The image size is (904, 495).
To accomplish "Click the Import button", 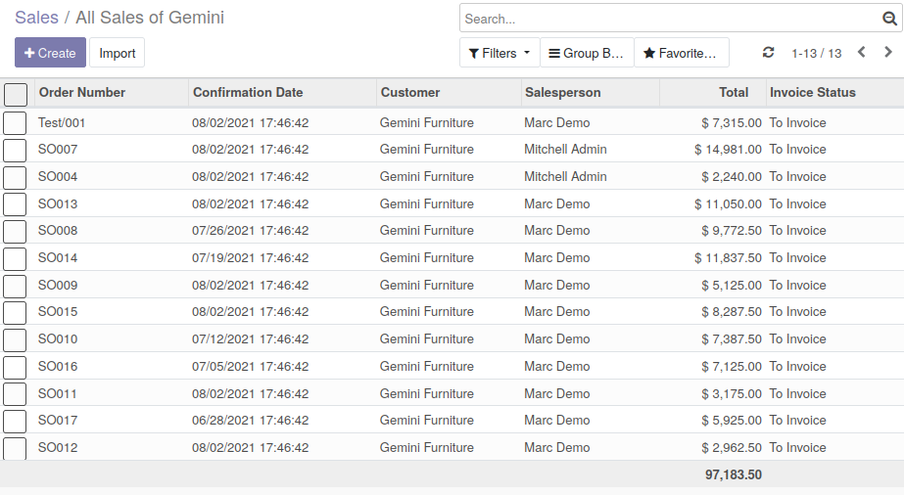I will coord(117,53).
